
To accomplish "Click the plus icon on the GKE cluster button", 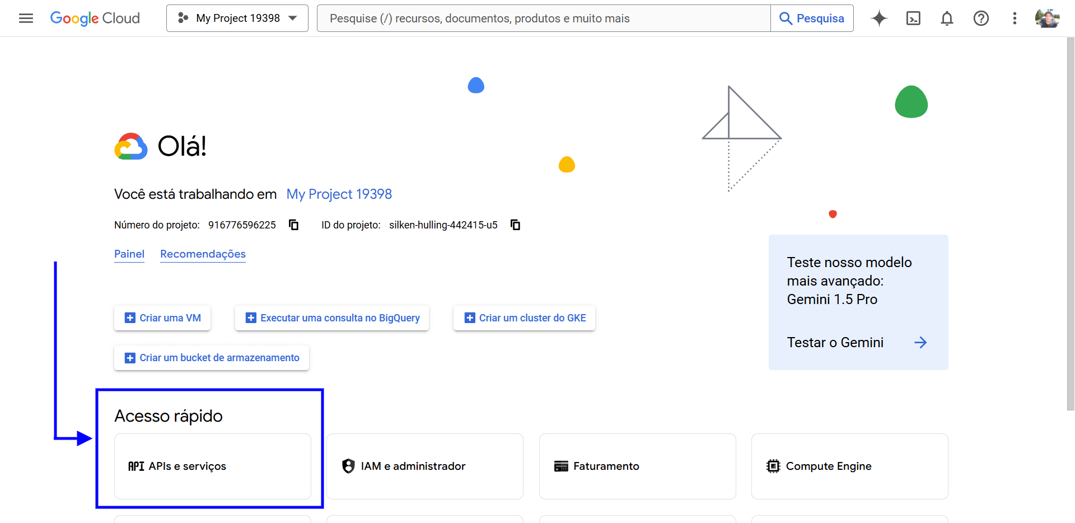I will pyautogui.click(x=470, y=318).
